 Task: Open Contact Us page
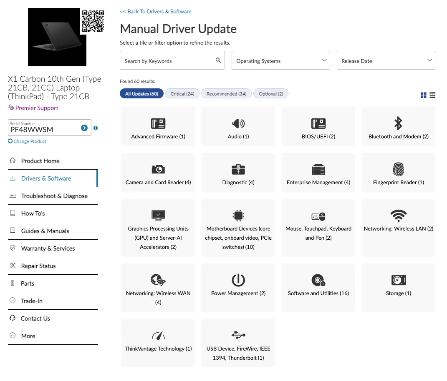53,318
